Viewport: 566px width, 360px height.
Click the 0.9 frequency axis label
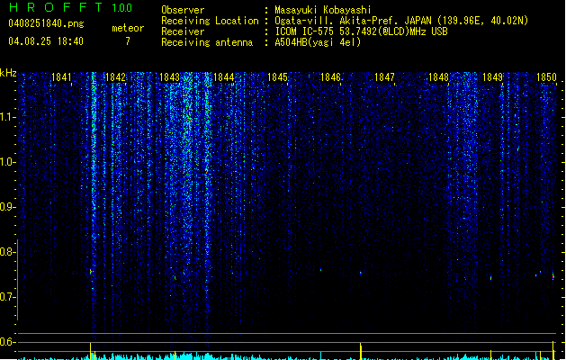point(7,207)
